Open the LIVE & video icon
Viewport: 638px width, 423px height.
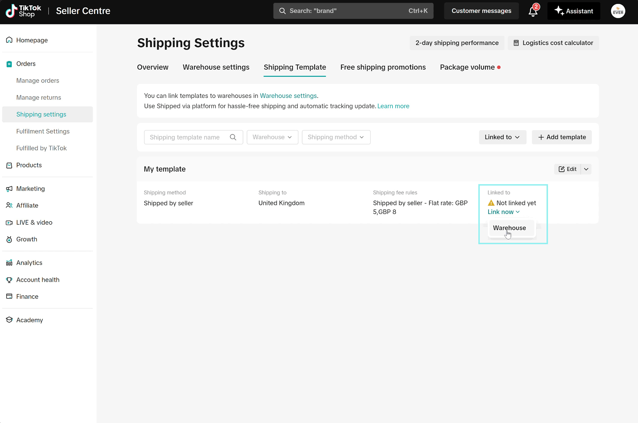9,223
